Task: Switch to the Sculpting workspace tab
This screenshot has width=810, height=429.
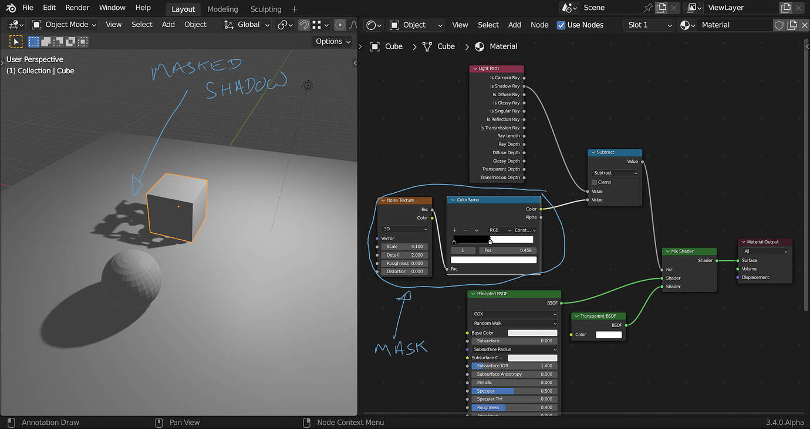Action: (x=266, y=9)
